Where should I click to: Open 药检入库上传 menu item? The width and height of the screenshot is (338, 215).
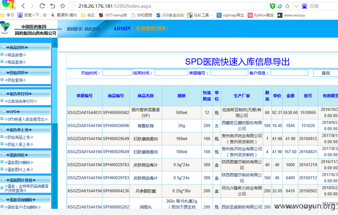point(19,144)
